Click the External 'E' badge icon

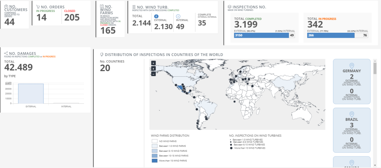(x=157, y=16)
